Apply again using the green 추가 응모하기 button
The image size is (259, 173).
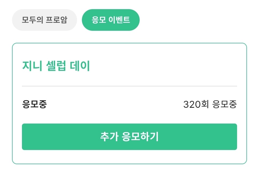pyautogui.click(x=129, y=137)
